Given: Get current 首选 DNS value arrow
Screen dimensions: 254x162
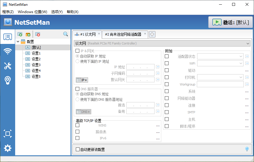Looking at the screenshot, I should pyautogui.click(x=158, y=105).
